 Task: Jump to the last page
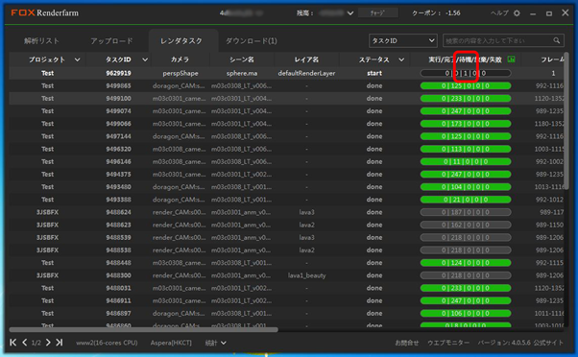(x=59, y=343)
